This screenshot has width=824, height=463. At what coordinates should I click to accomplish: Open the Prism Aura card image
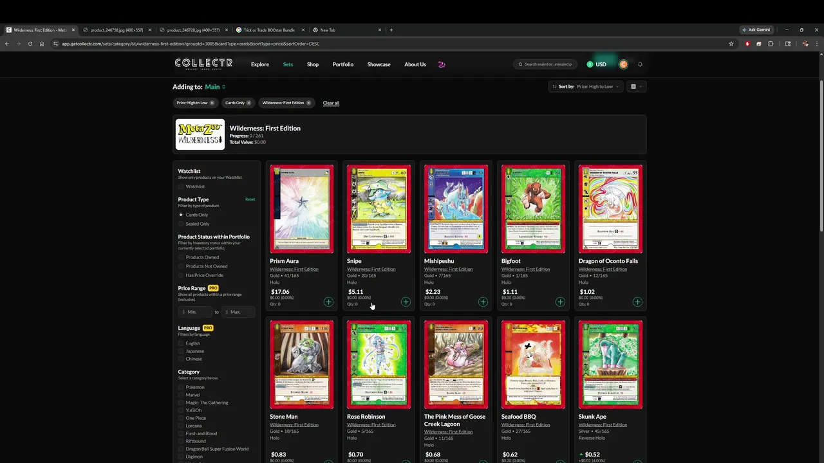pos(302,208)
